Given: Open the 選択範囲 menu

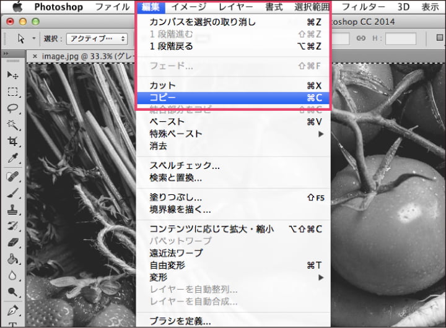Looking at the screenshot, I should pyautogui.click(x=312, y=7).
